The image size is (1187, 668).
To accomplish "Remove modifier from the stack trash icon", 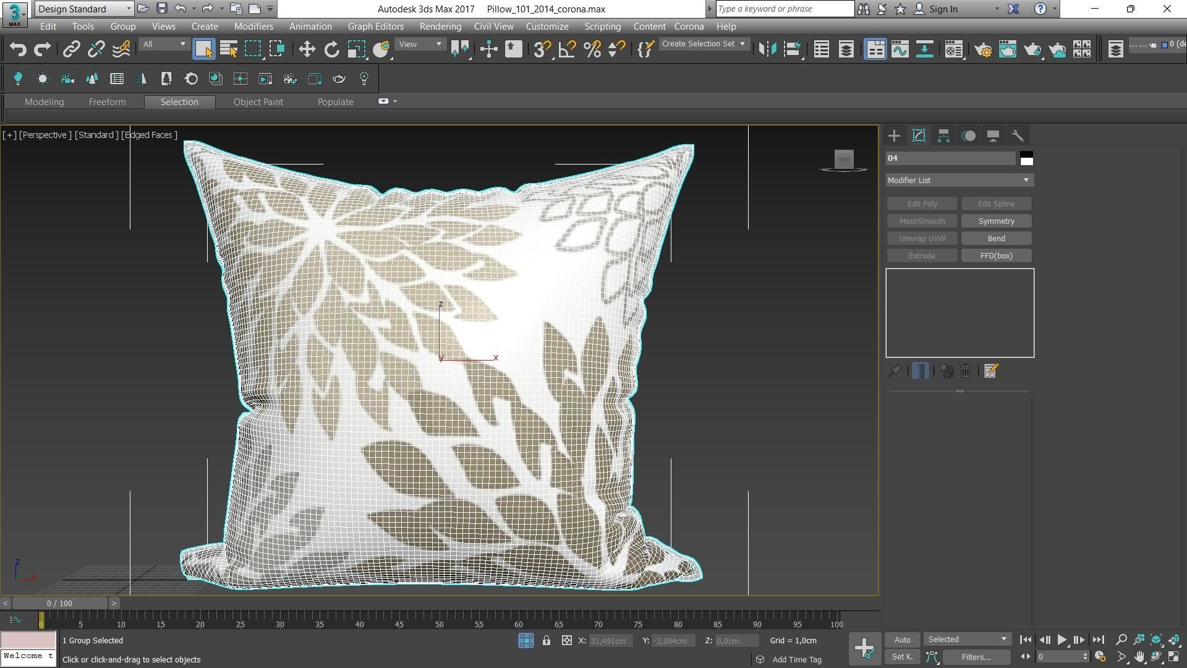I will tap(966, 371).
